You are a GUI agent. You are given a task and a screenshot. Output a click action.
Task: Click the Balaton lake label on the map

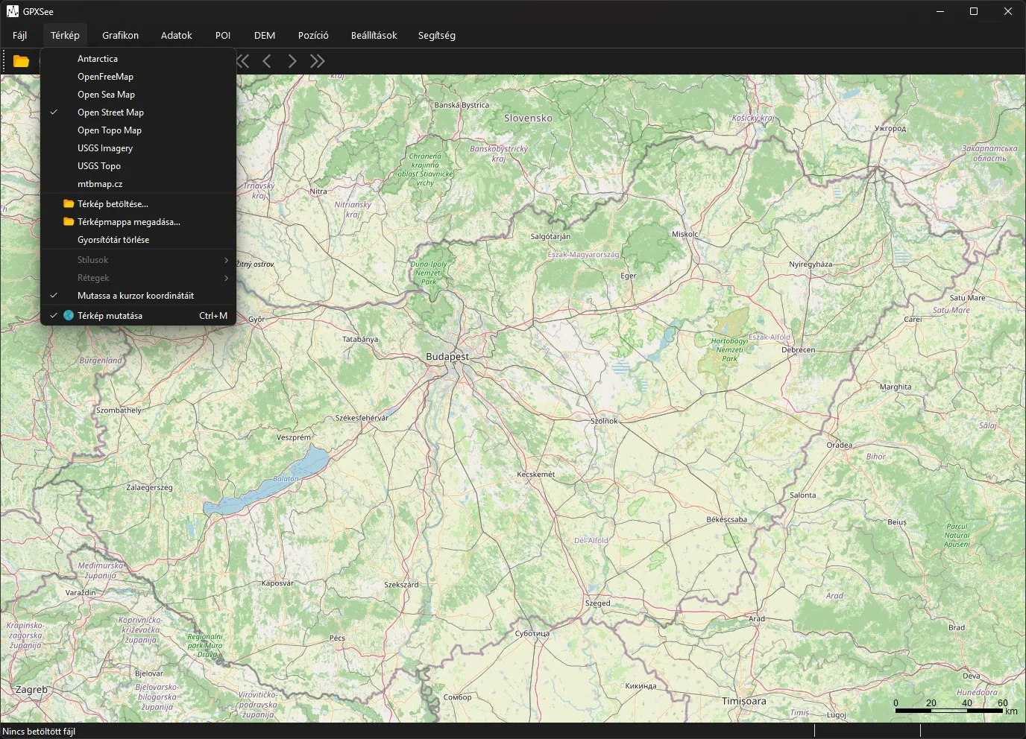286,479
